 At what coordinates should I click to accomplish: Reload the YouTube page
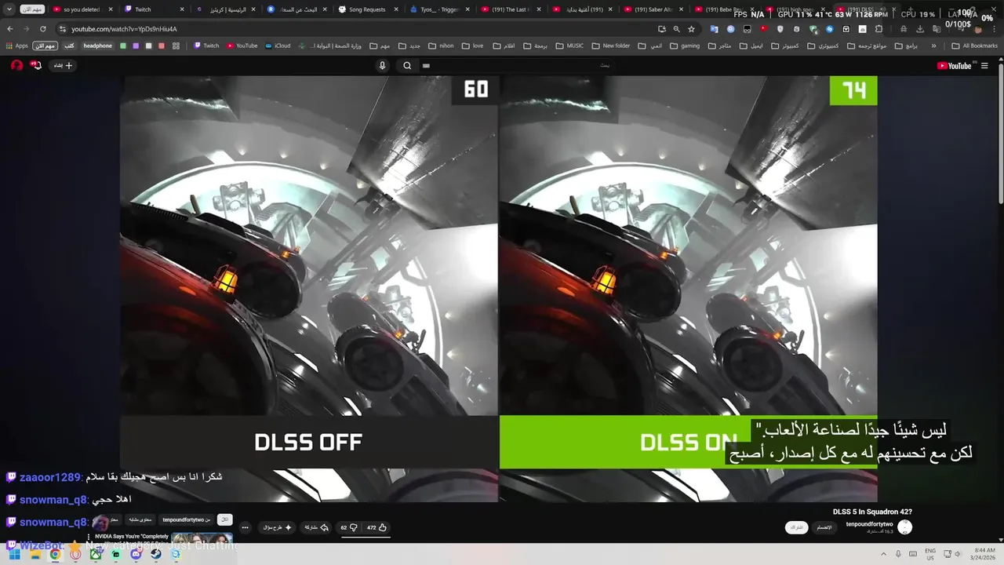point(42,29)
